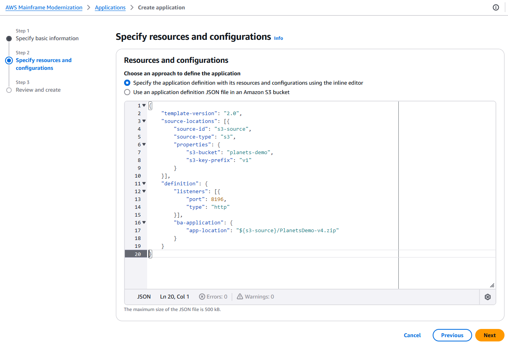Screen dimensions: 508x343
Task: Click the info icon in the top-right corner
Action: (496, 7)
